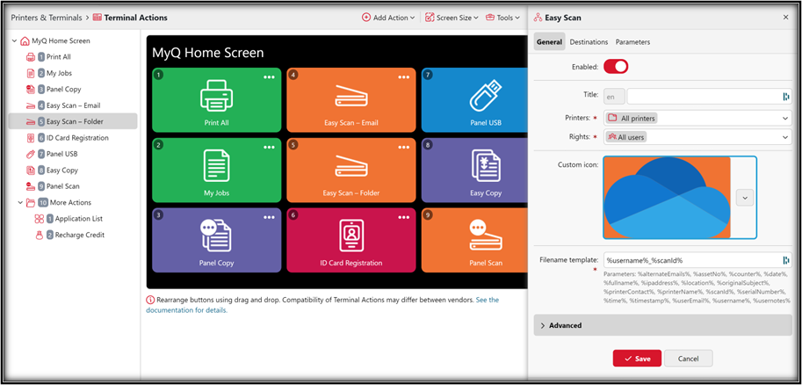Click the Easy Scan – Email orange tile
Screen dimensions: 802x385
(x=350, y=100)
